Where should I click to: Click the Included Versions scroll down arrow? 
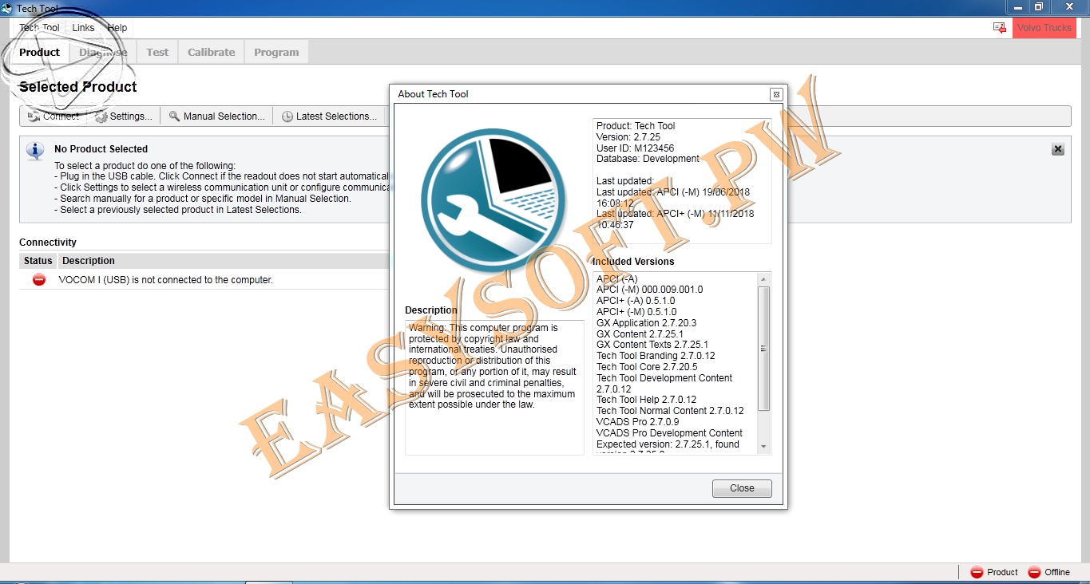[763, 447]
